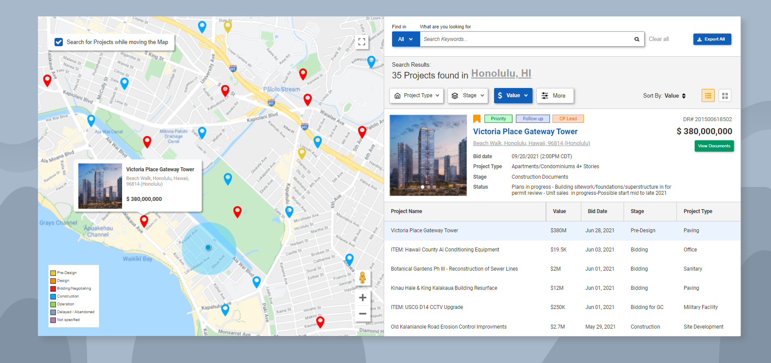Click the orange bookmark icon

click(477, 119)
